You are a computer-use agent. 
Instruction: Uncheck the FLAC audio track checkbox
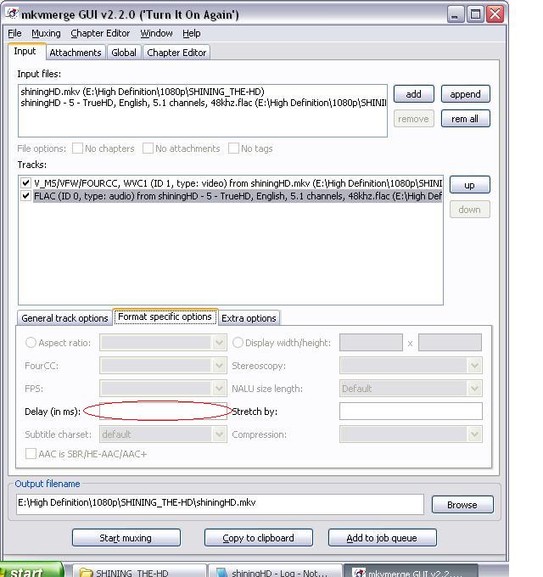tap(25, 196)
